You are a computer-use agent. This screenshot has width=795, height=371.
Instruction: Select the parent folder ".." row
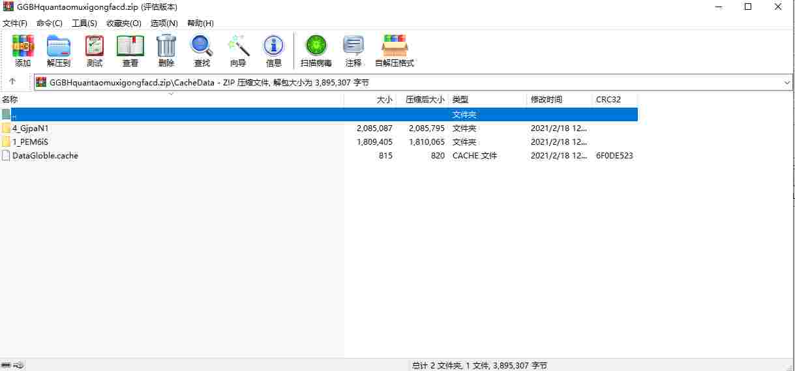point(319,115)
